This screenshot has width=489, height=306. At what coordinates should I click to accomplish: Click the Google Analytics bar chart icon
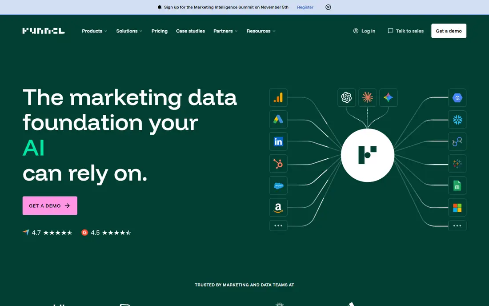pyautogui.click(x=278, y=98)
